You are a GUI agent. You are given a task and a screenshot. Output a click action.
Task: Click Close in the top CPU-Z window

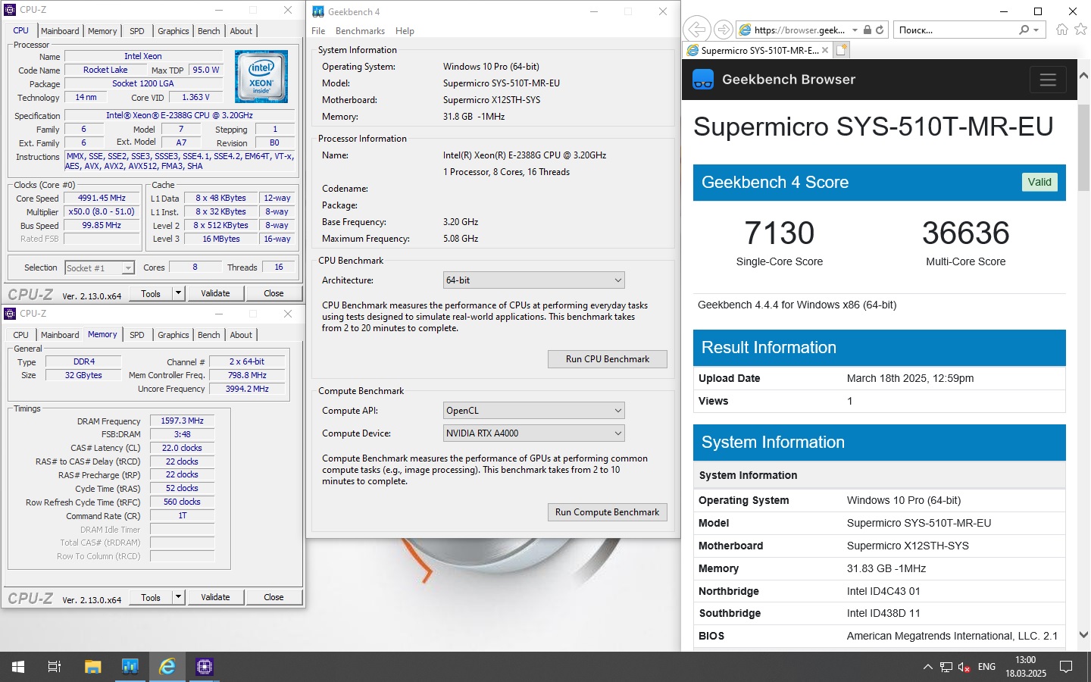(274, 293)
